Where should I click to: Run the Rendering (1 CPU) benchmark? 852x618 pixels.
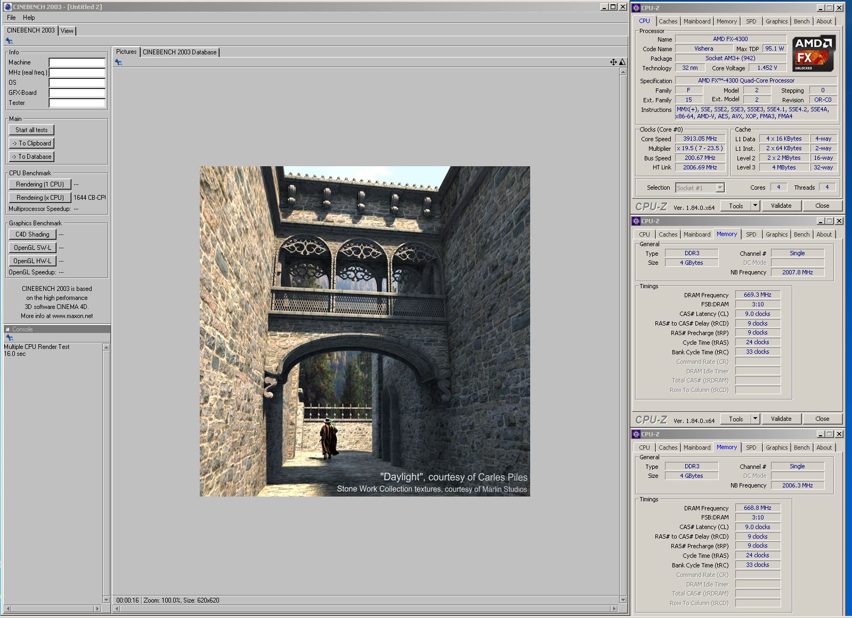click(x=40, y=184)
